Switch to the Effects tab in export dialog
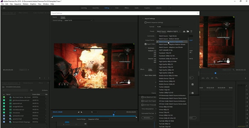This screenshot has width=249, height=128. pyautogui.click(x=142, y=69)
